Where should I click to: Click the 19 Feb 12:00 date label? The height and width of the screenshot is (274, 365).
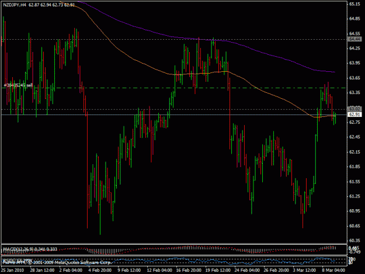[x=218, y=270]
